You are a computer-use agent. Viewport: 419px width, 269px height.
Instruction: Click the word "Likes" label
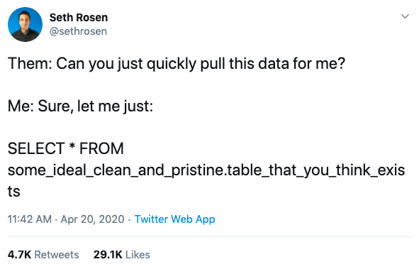138,255
